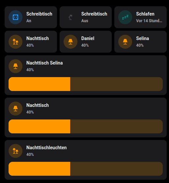Open the Selina 40% light tile
The height and width of the screenshot is (183, 169).
[140, 42]
